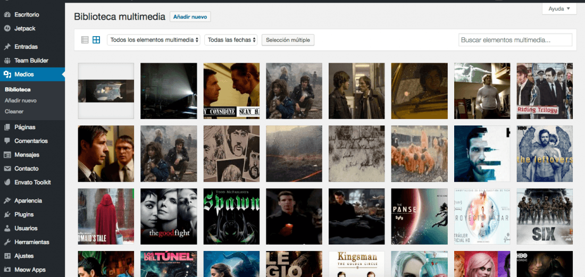This screenshot has height=277, width=585.
Task: Click the Comentarios speech bubble icon
Action: tap(7, 141)
